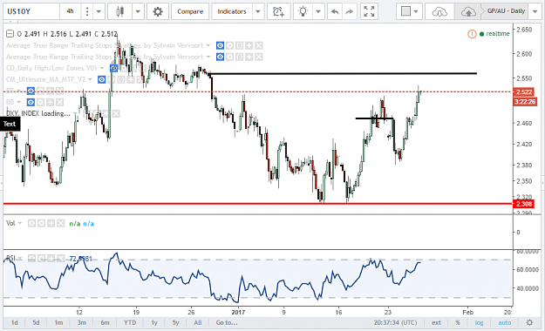This screenshot has width=545, height=331.
Task: Expand the CD_Daily High/Low Zones dropdown arrow
Action: click(x=102, y=68)
